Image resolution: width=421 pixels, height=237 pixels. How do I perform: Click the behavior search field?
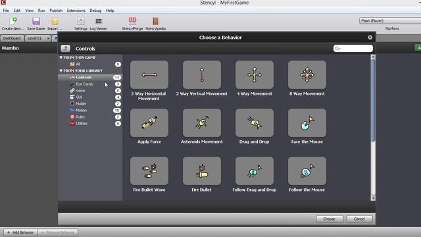click(x=353, y=48)
